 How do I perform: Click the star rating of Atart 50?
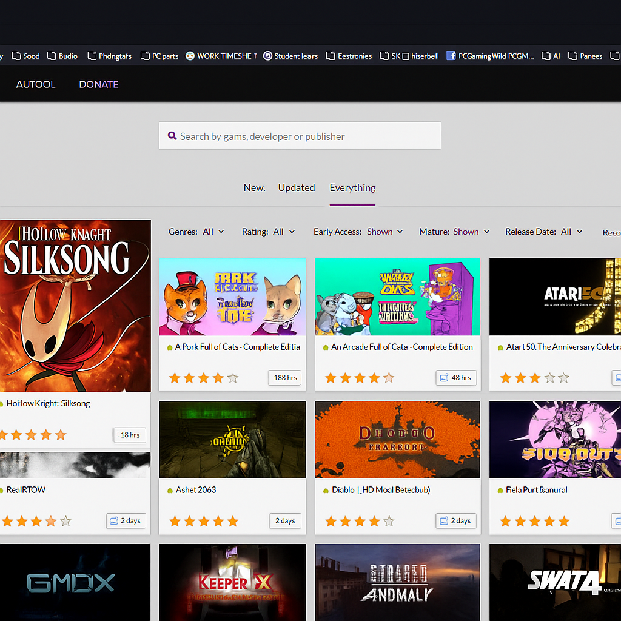click(x=534, y=378)
